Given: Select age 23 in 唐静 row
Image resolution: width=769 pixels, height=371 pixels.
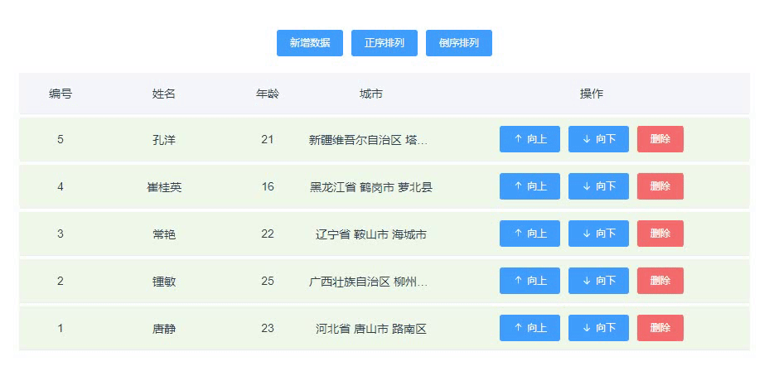Looking at the screenshot, I should coord(268,329).
